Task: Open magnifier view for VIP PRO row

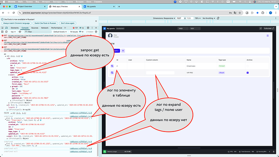Action: [112, 72]
